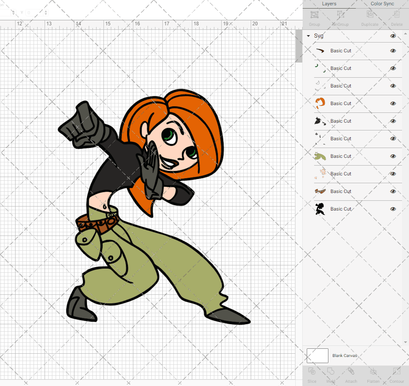Switch to the Layers tab
409x386 pixels.
(x=329, y=4)
